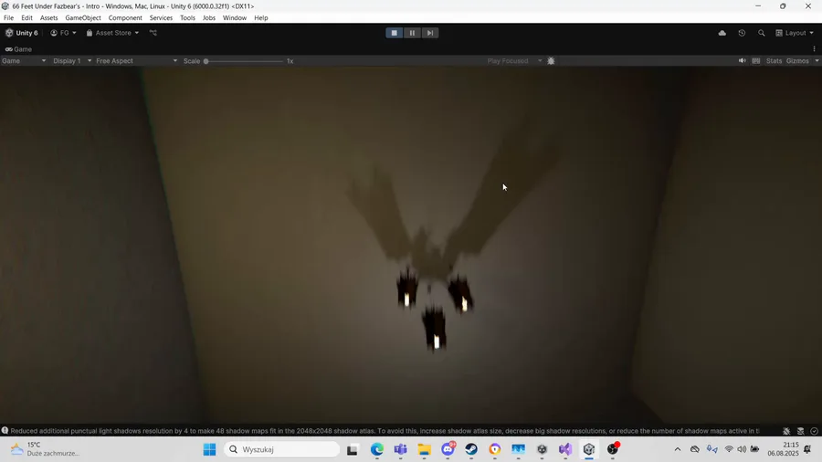Open the Tools menu

tap(187, 18)
